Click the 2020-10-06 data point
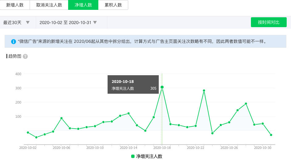291x160 pixels. click(61, 118)
